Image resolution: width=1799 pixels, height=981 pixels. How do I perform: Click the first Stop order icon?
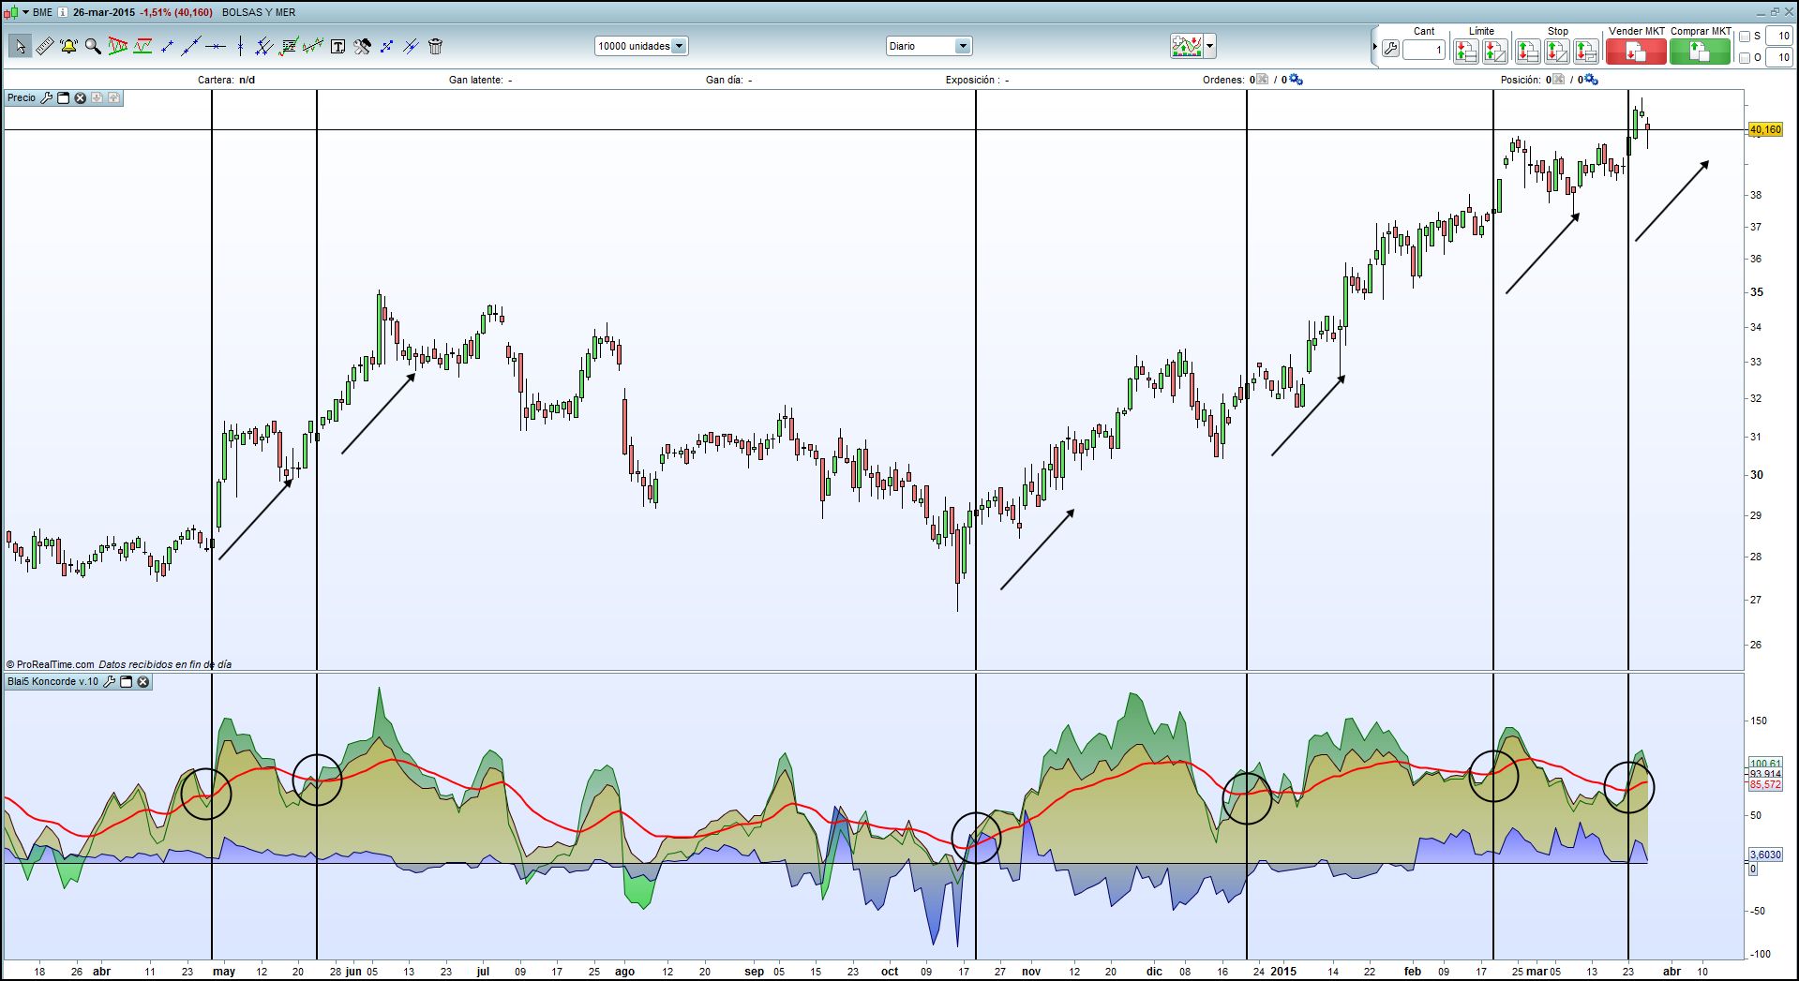(x=1527, y=52)
